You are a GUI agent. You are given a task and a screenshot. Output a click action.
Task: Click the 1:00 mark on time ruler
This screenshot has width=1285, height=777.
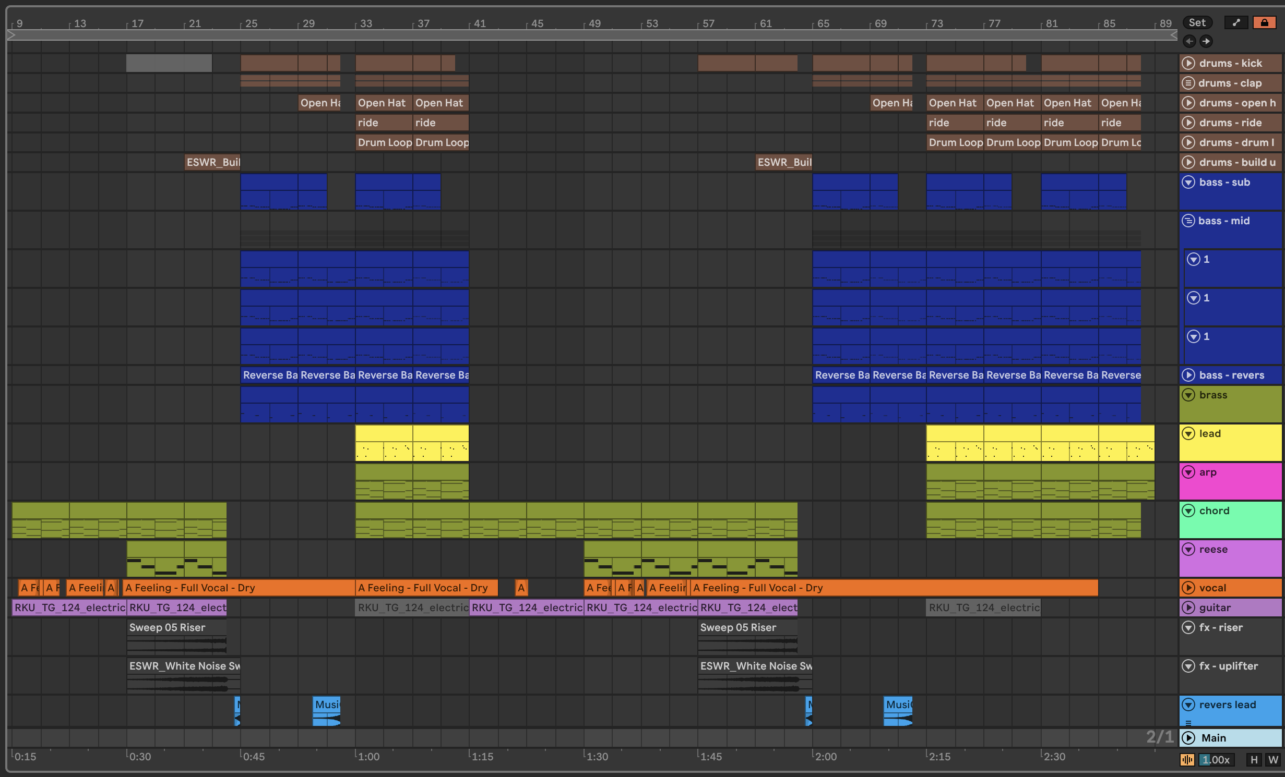368,757
